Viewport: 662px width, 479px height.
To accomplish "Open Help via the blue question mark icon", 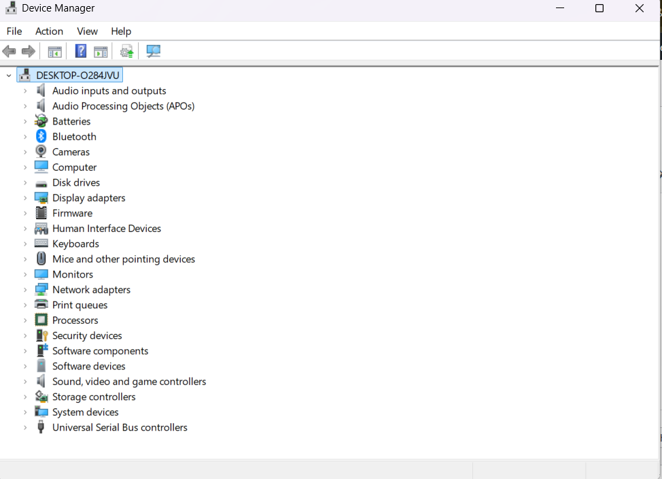I will (80, 51).
